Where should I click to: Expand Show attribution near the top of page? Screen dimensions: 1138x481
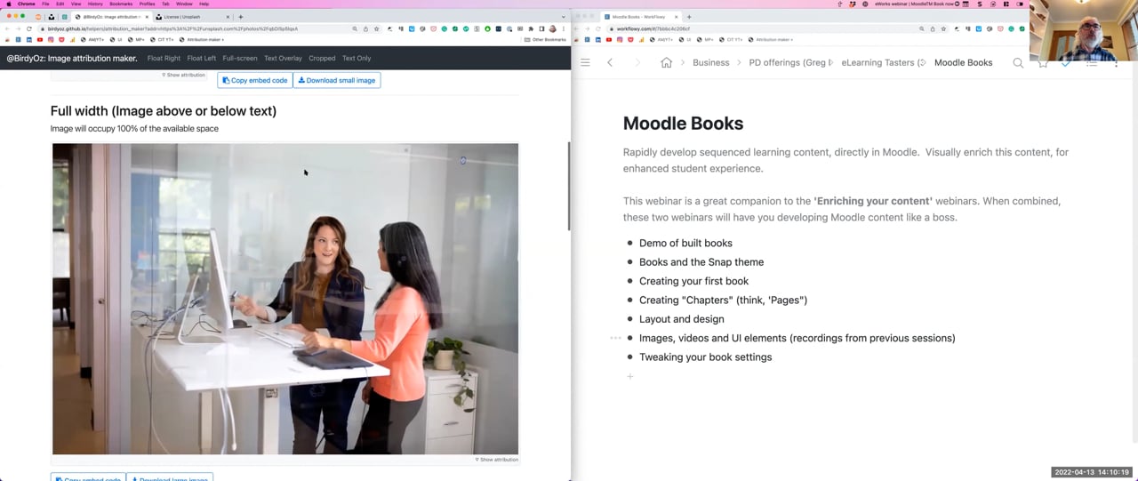183,75
